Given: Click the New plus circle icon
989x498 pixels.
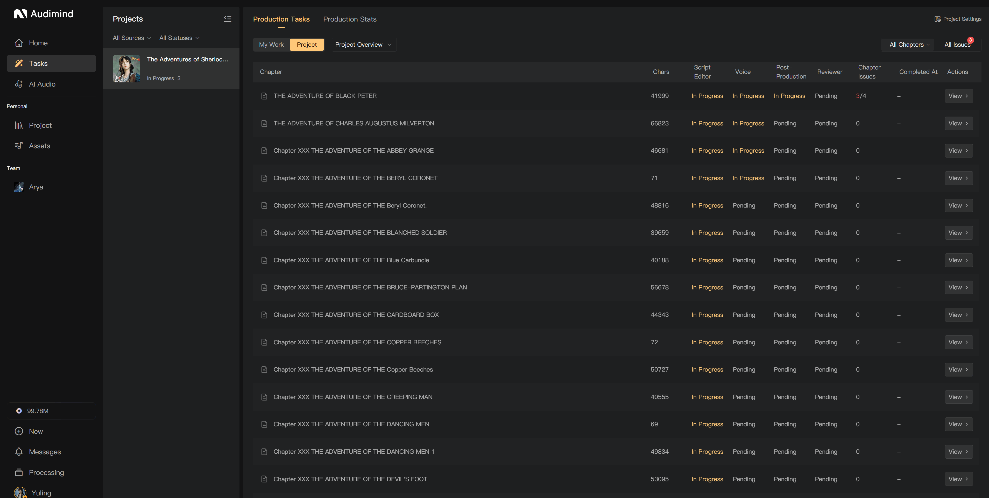Looking at the screenshot, I should click(x=19, y=431).
